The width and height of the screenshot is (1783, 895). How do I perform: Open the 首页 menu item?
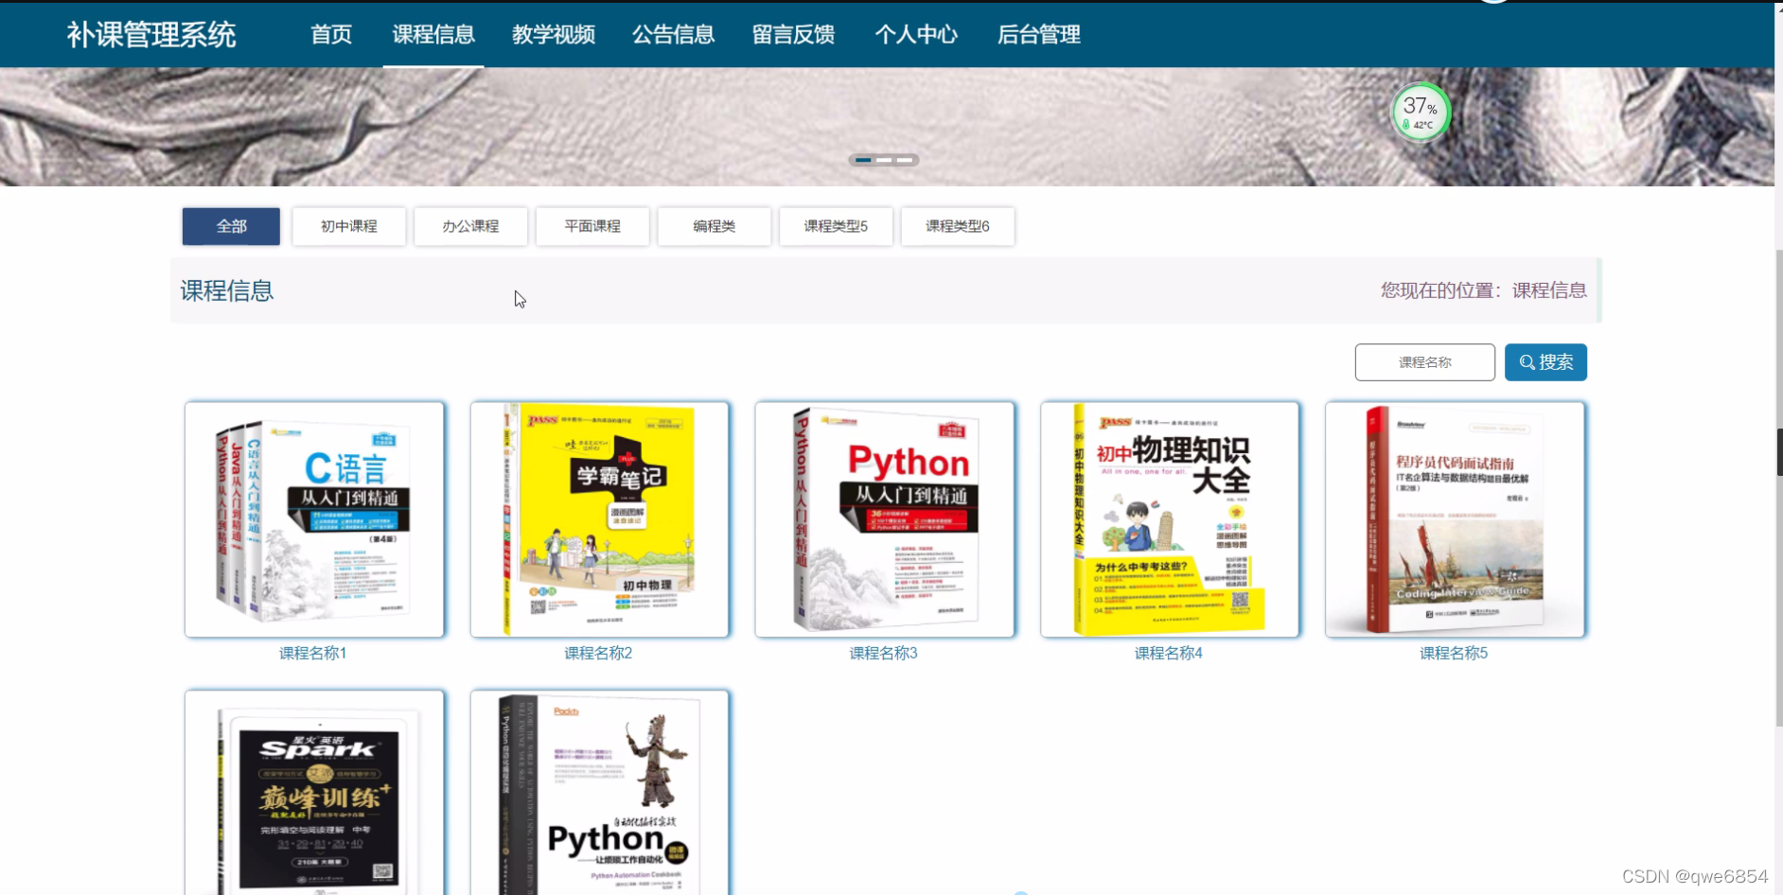click(x=330, y=34)
